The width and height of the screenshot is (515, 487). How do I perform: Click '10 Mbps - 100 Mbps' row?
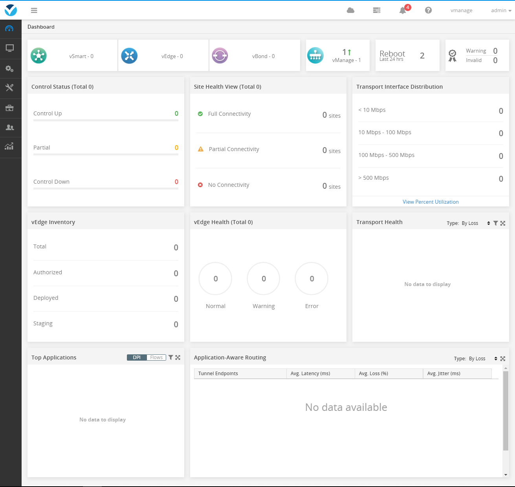[431, 133]
